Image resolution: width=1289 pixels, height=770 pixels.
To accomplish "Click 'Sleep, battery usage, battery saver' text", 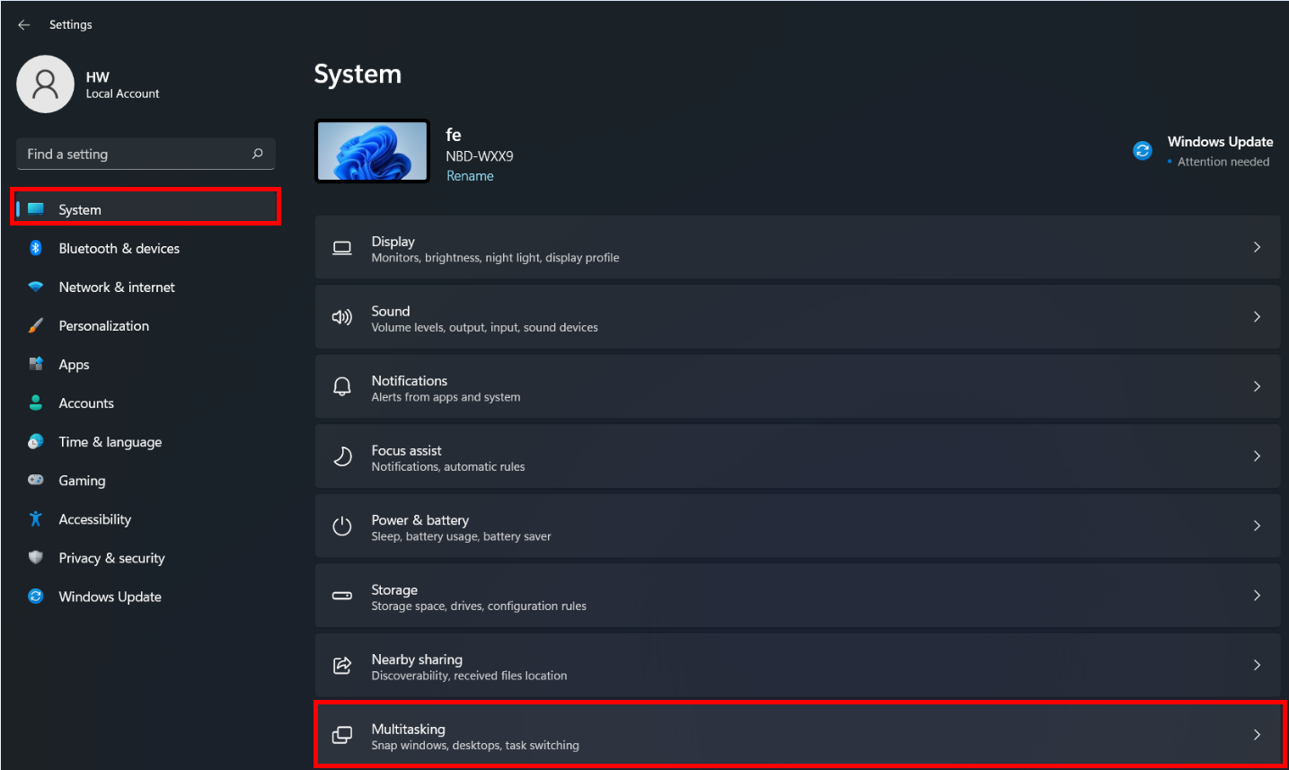I will tap(462, 536).
